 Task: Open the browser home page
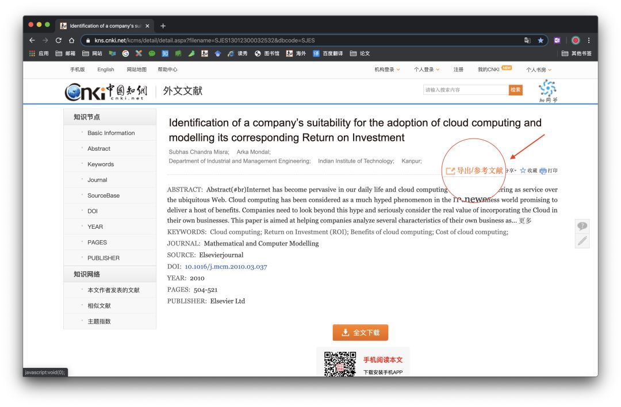(72, 40)
